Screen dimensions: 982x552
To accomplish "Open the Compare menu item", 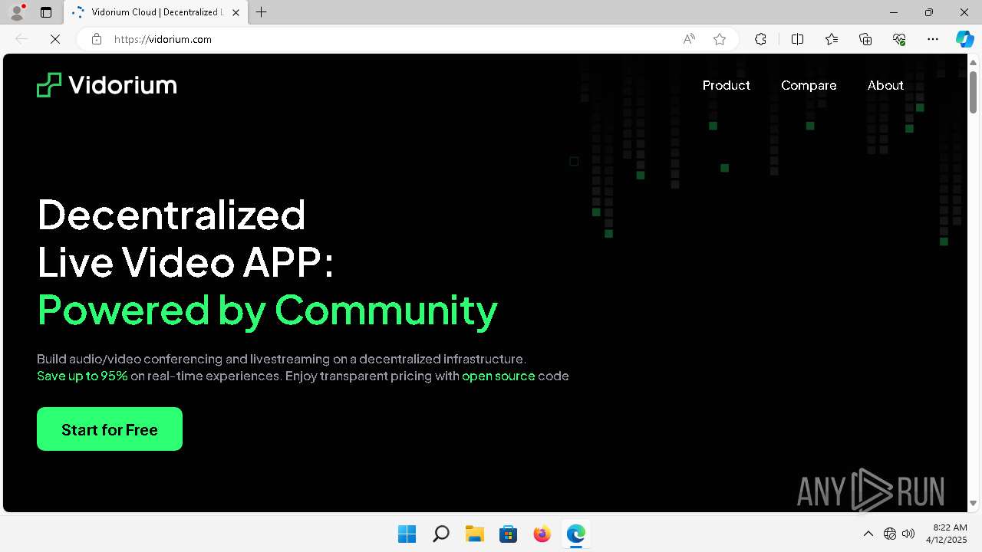I will point(809,85).
